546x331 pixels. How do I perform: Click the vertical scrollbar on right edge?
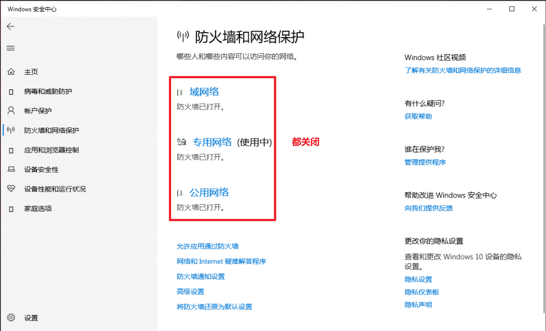(544, 168)
